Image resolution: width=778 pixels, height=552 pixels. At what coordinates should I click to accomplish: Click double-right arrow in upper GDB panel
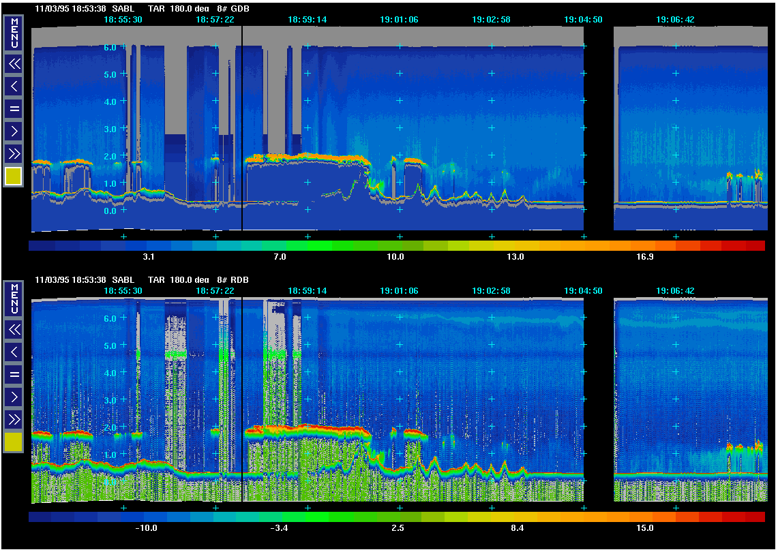(x=14, y=153)
